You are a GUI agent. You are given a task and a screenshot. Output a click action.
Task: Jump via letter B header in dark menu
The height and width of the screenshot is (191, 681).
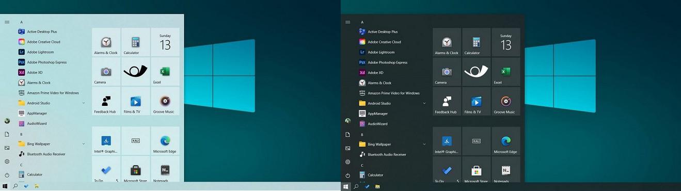362,134
